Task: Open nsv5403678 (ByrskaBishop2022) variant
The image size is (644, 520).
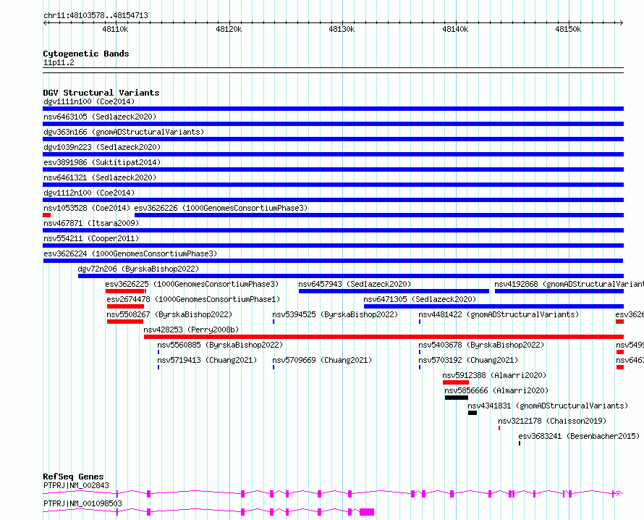Action: click(x=481, y=345)
